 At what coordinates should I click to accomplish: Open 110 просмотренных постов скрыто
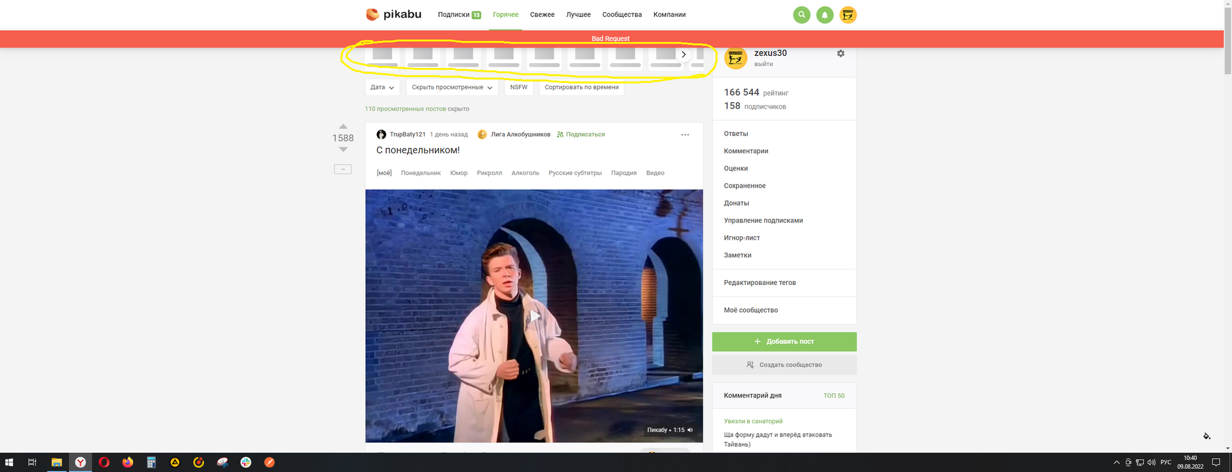coord(417,109)
